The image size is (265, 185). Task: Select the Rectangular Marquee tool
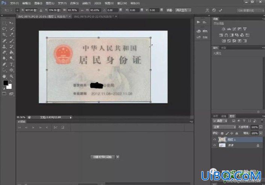point(4,23)
